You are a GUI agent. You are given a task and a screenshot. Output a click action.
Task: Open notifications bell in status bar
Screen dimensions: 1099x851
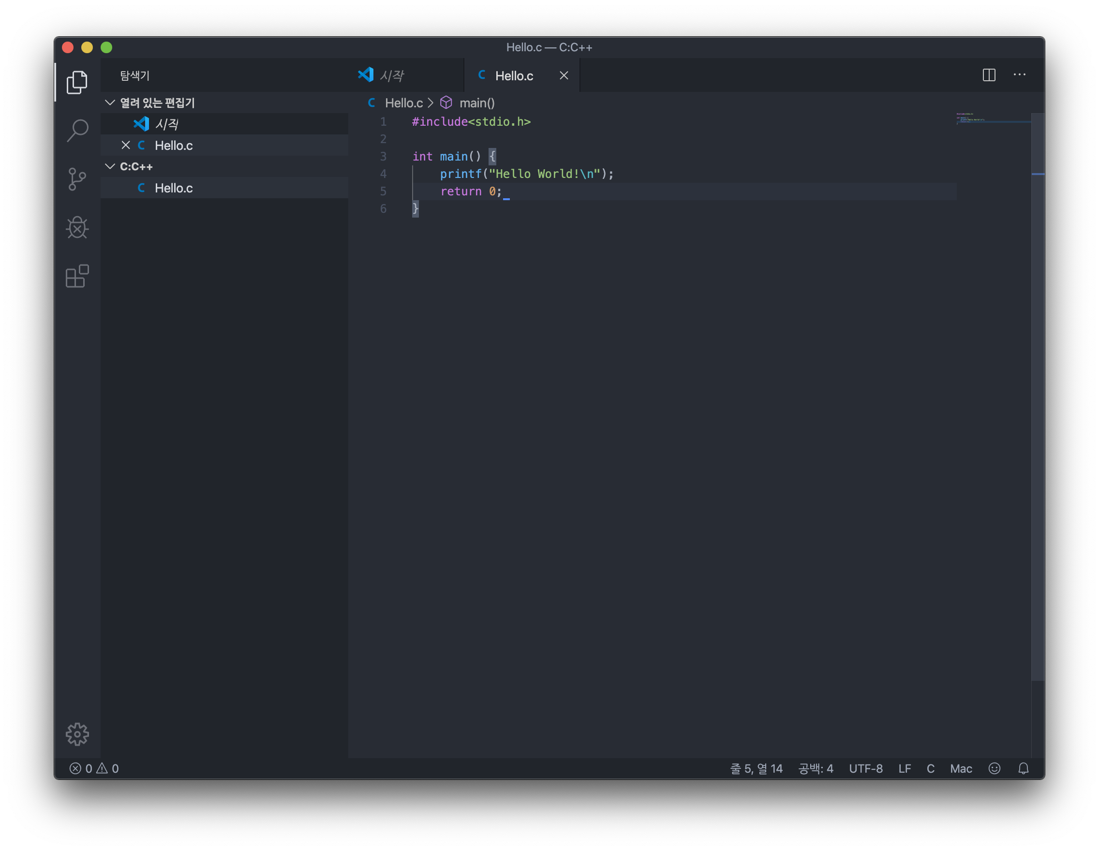1024,768
